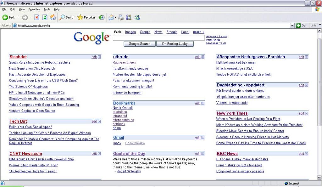Screen dimensions: 322x187
Task: Open 'EU opens Turkey membership talks'
Action: point(242,159)
